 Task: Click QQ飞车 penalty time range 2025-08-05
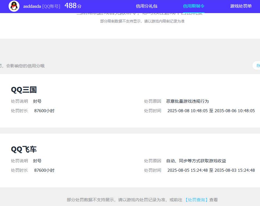click(x=211, y=170)
